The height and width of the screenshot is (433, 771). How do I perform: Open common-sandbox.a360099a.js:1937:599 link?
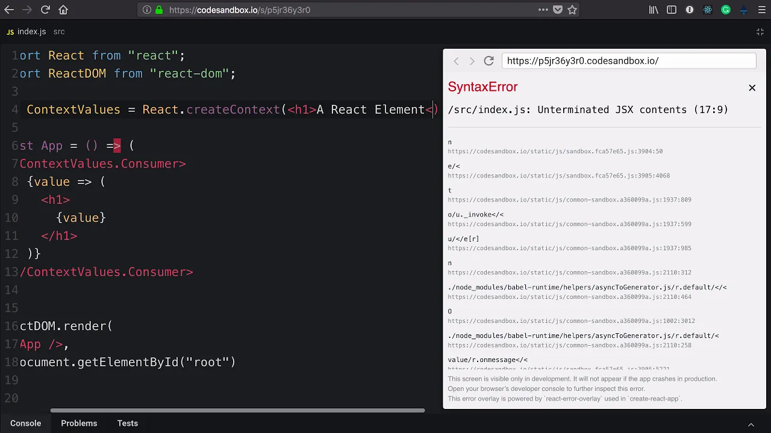569,224
